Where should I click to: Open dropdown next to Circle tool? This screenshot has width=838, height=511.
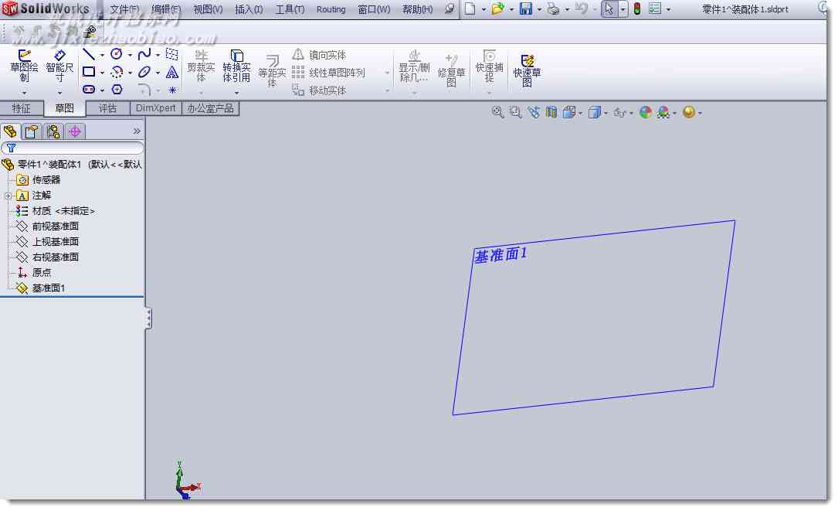click(130, 55)
